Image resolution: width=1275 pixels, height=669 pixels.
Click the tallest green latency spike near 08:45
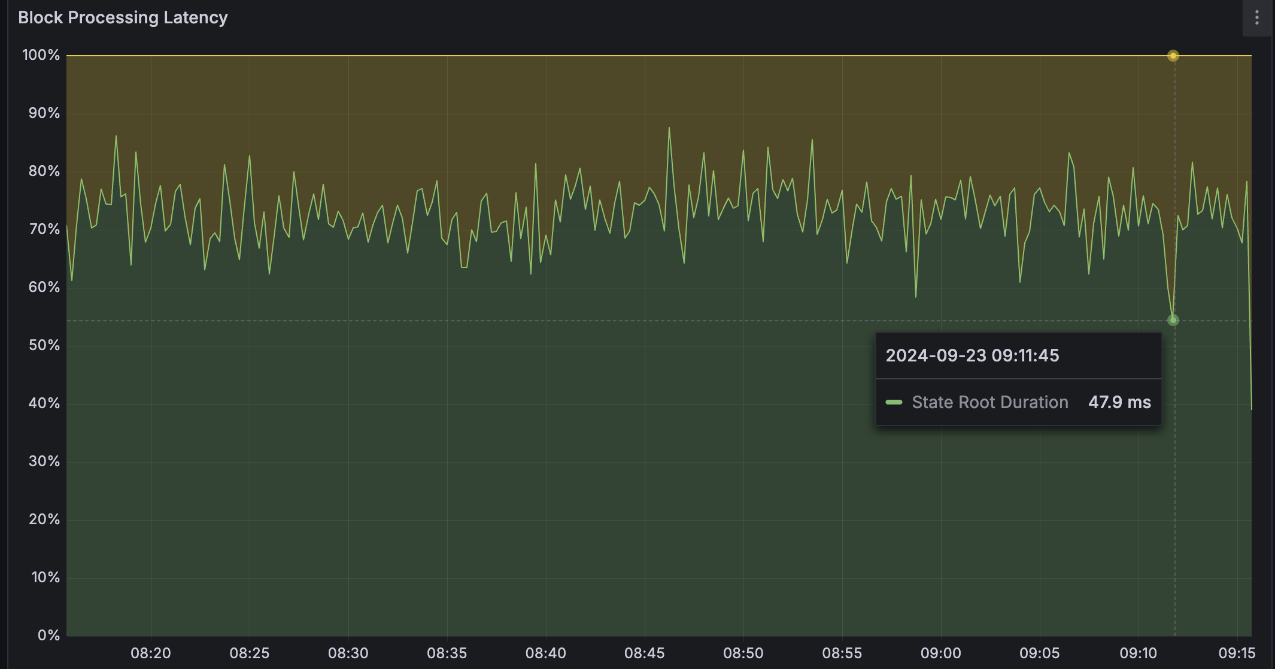[669, 127]
